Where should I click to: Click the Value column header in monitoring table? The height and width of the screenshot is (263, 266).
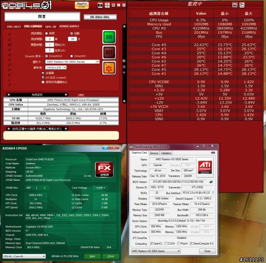[201, 13]
